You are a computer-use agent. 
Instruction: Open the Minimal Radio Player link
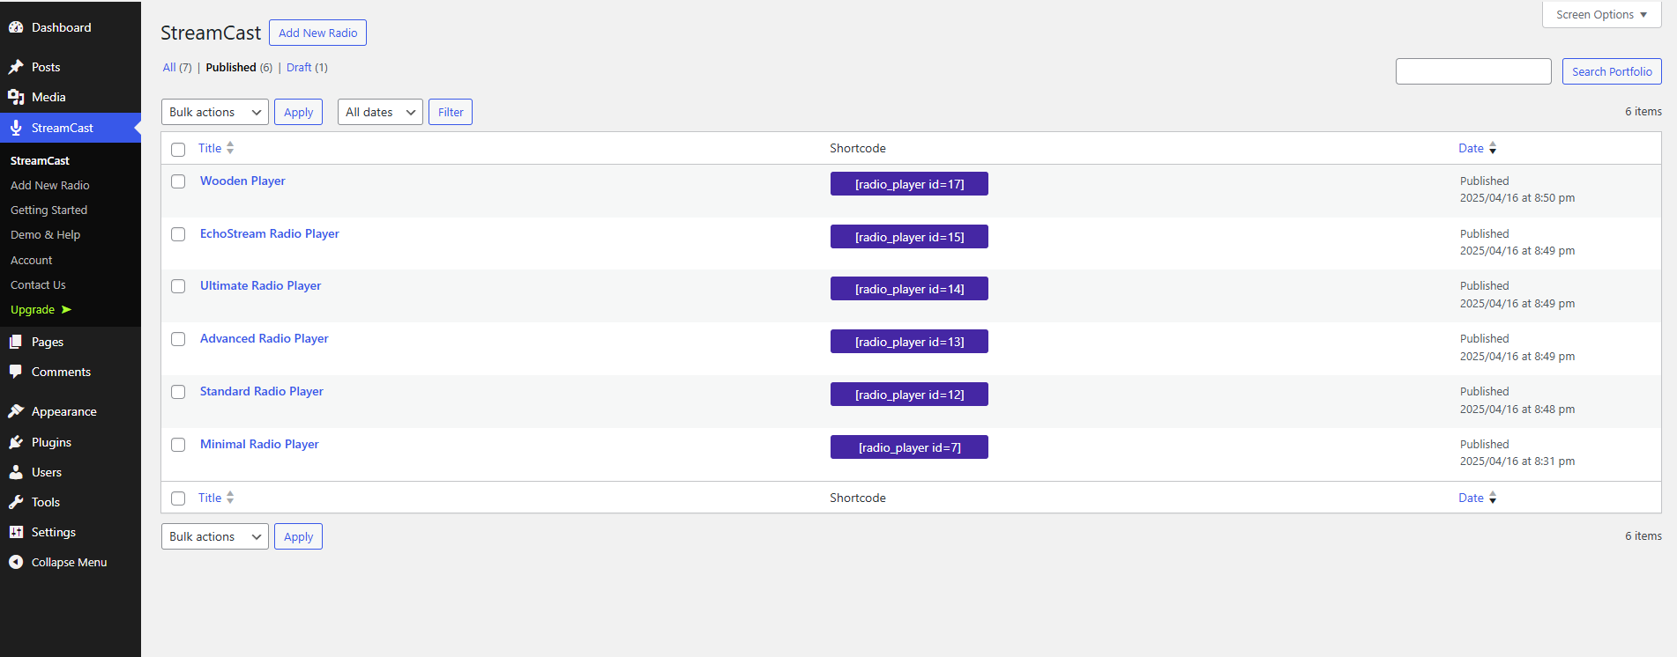point(259,444)
